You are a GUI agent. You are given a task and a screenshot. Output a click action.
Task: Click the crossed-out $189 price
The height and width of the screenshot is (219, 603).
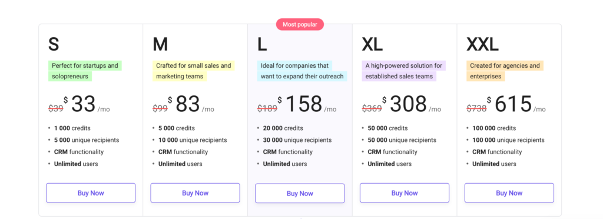267,109
